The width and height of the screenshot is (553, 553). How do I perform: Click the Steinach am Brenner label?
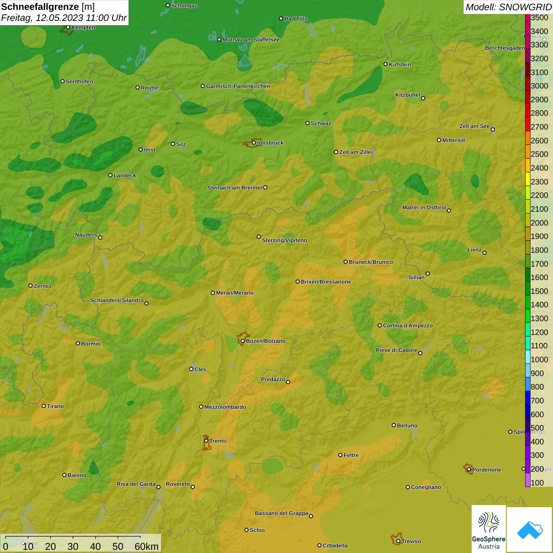pyautogui.click(x=235, y=188)
